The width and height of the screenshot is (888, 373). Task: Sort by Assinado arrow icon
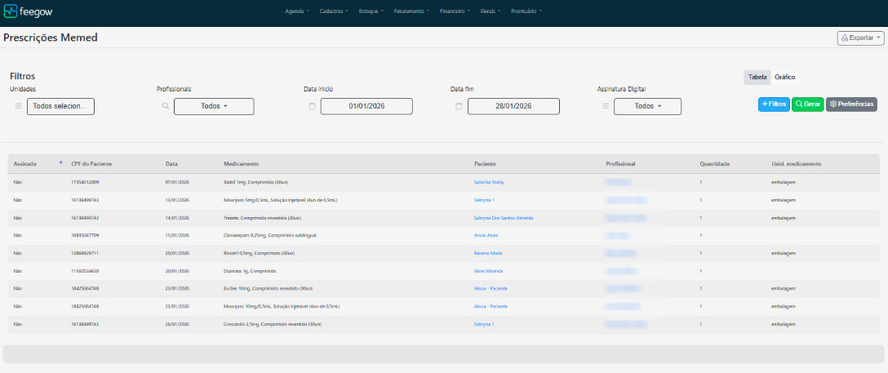point(60,162)
